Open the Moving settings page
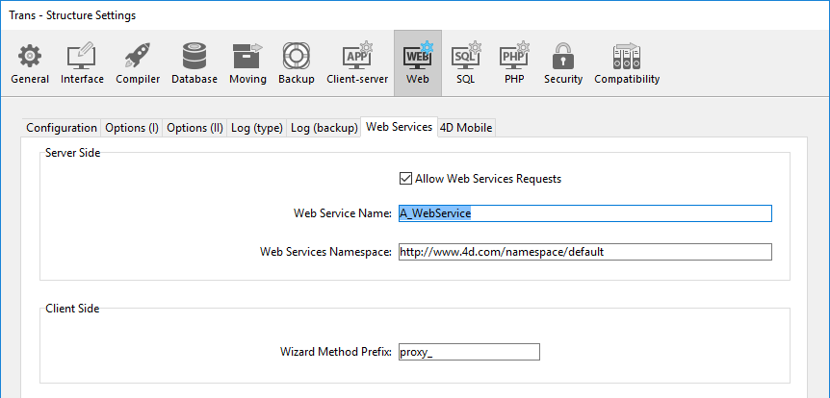830x398 pixels. (247, 63)
